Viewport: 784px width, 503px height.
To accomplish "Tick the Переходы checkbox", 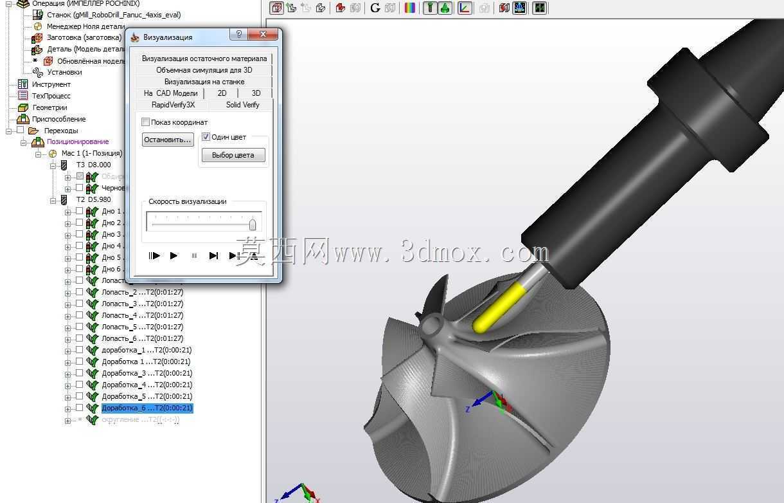I will click(20, 130).
